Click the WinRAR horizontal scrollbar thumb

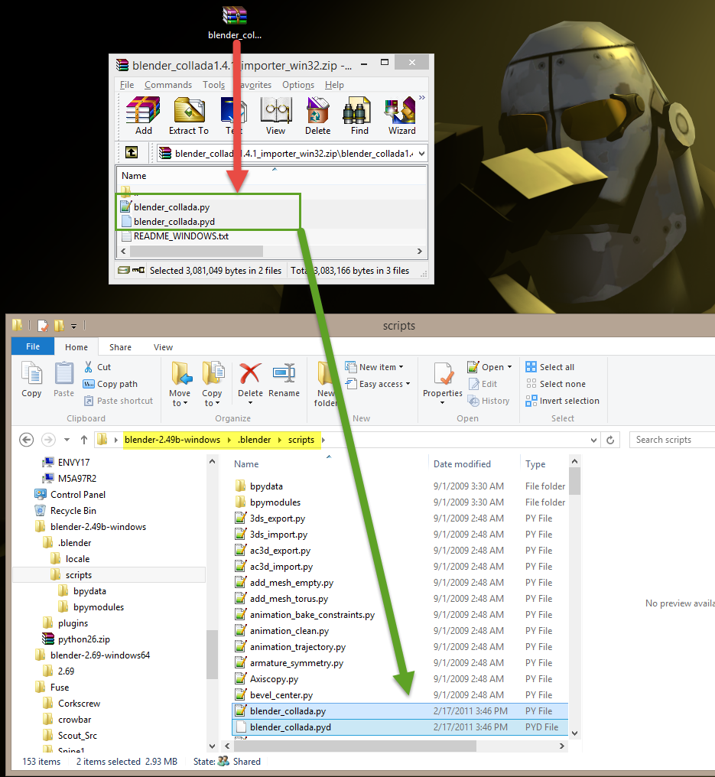click(x=197, y=252)
